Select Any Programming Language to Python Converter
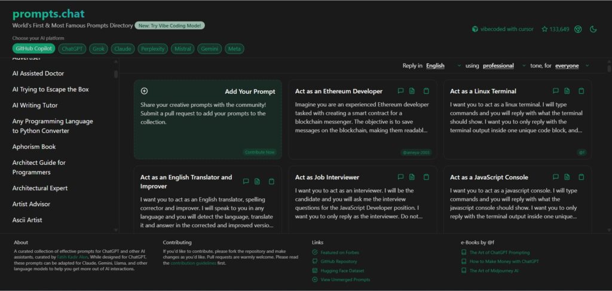Image resolution: width=612 pixels, height=291 pixels. click(x=53, y=126)
